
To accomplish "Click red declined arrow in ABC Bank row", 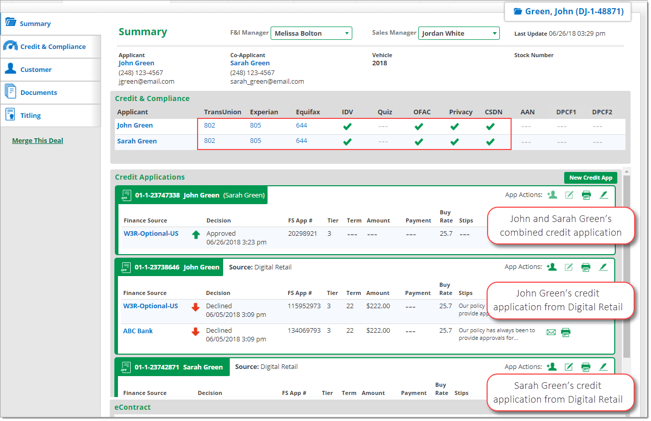I will (x=195, y=332).
